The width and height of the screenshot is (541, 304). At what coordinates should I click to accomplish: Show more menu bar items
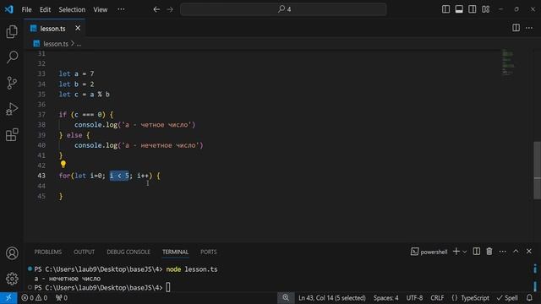pos(121,9)
